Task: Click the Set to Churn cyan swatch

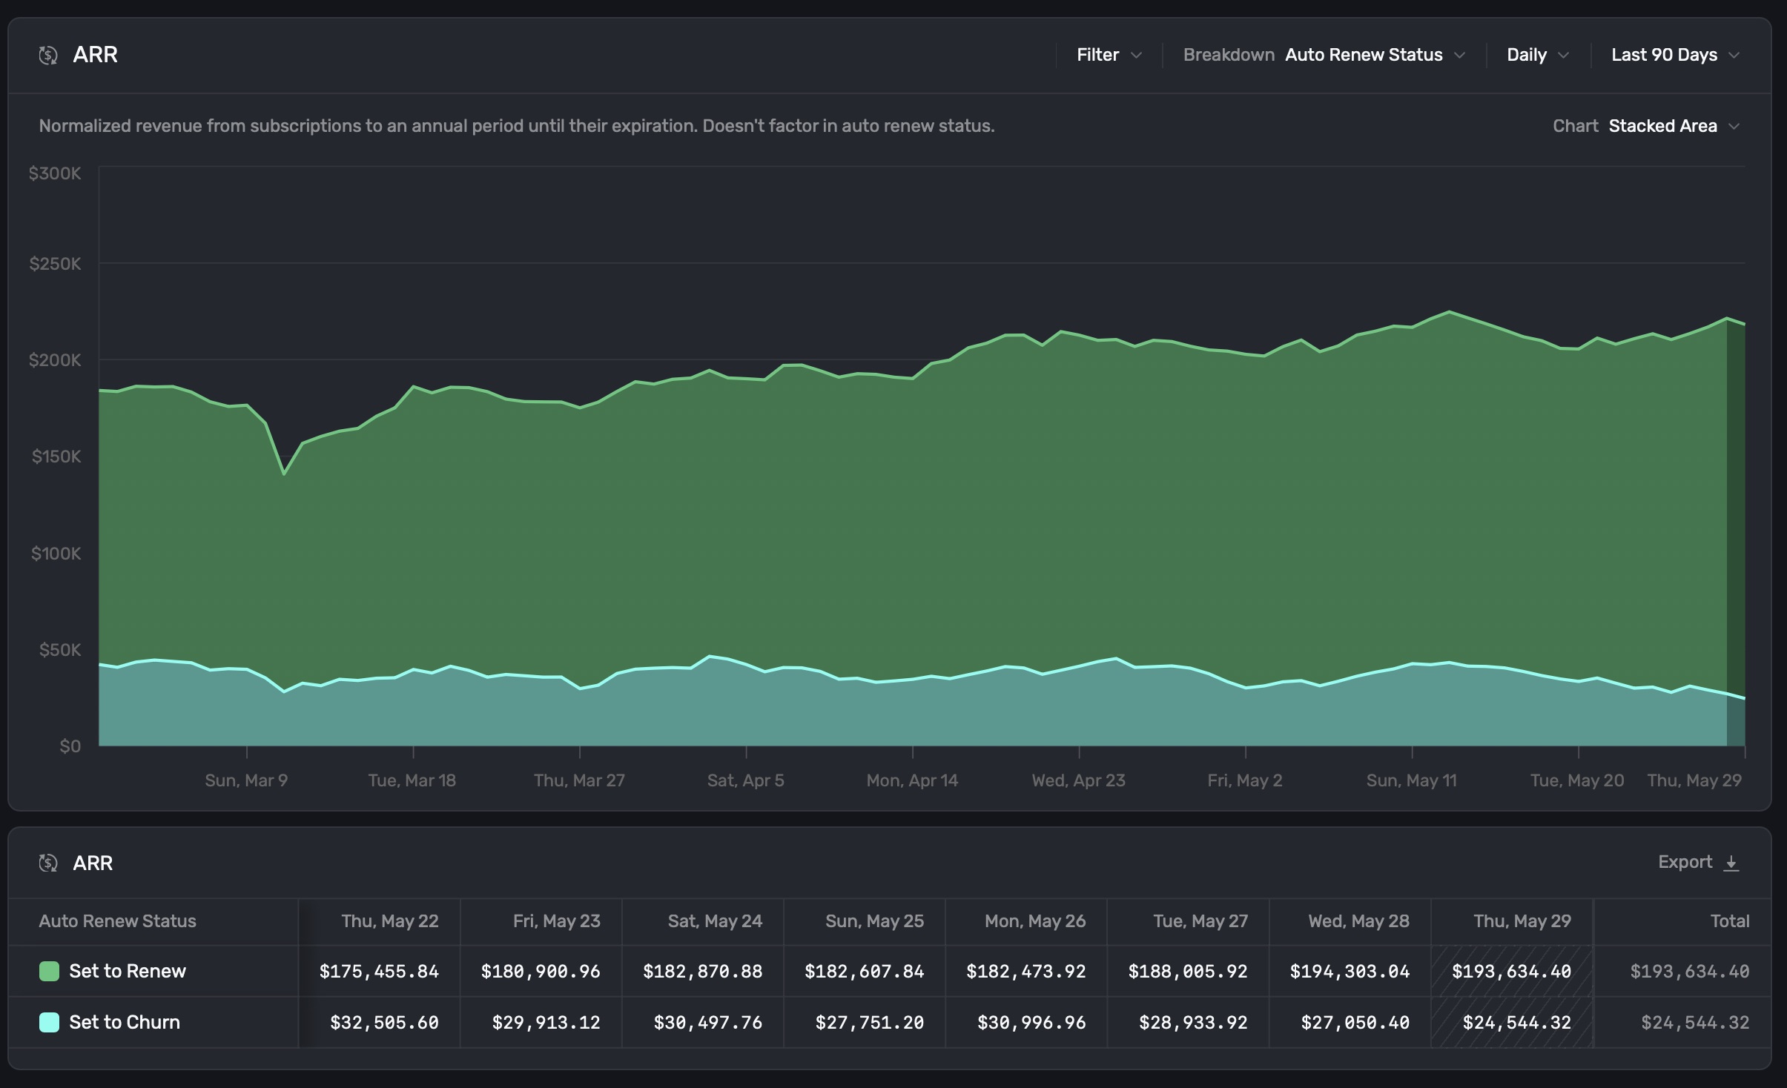Action: coord(49,1022)
